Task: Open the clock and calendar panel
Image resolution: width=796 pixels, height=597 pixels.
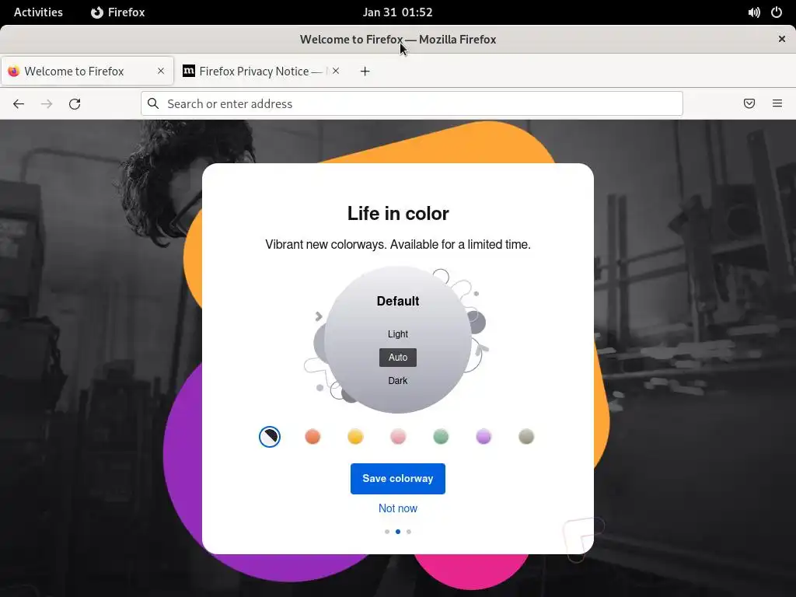Action: (397, 12)
